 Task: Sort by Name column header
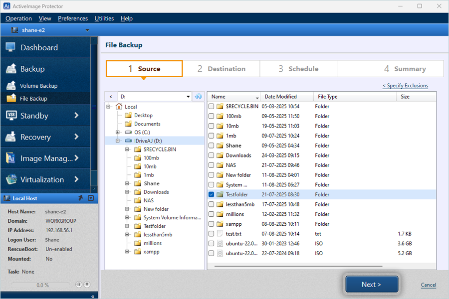233,96
